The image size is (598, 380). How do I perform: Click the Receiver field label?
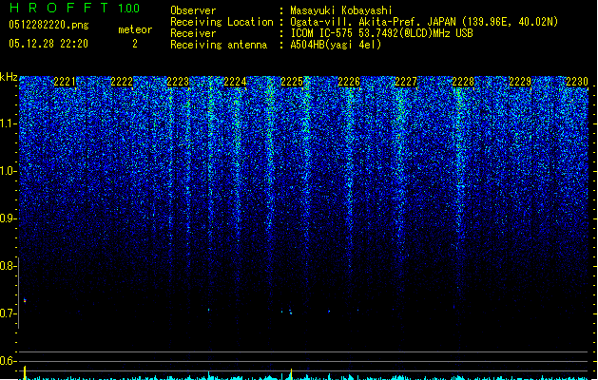(x=193, y=33)
